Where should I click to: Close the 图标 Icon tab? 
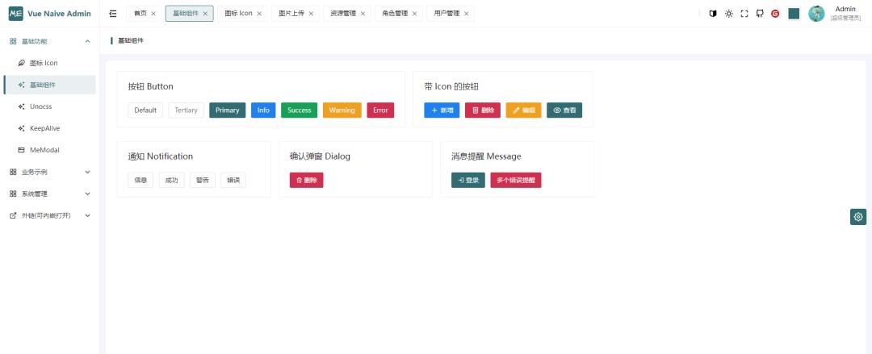pyautogui.click(x=259, y=14)
